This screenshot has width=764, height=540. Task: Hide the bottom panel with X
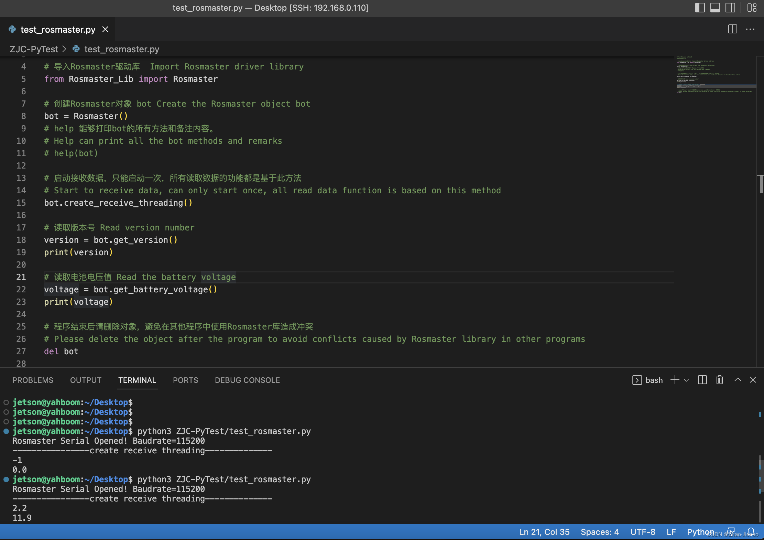point(753,380)
